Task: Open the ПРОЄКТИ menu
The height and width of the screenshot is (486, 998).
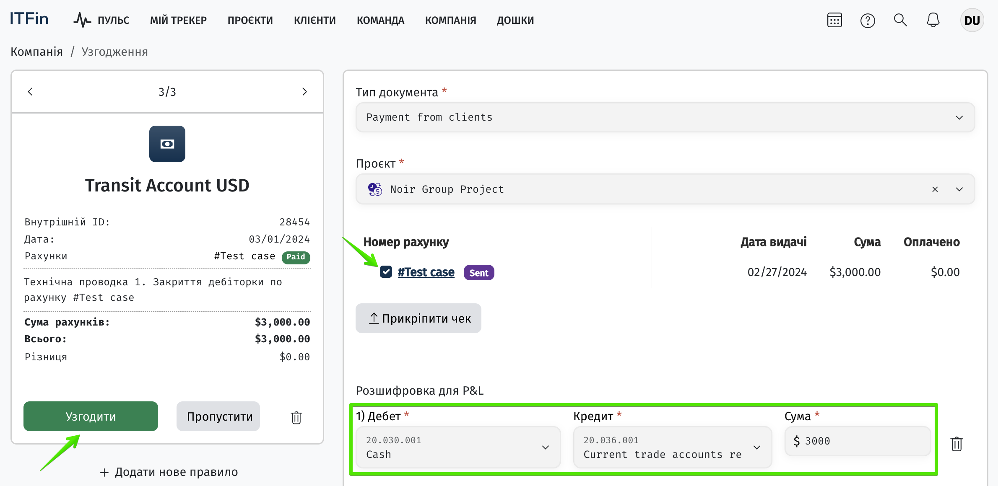Action: pos(250,20)
